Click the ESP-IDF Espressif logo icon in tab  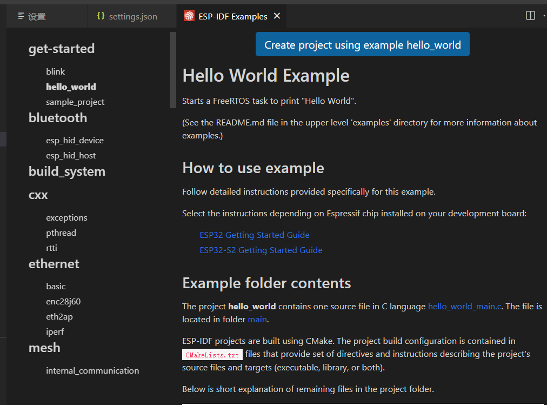[x=189, y=16]
